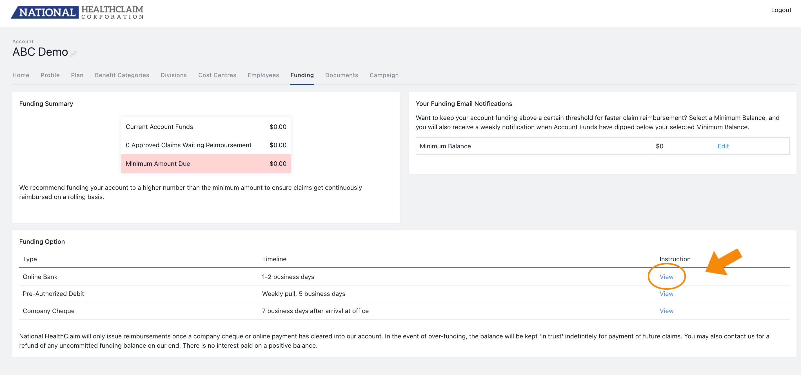The width and height of the screenshot is (801, 375).
Task: Select the Divisions tab
Action: 173,75
